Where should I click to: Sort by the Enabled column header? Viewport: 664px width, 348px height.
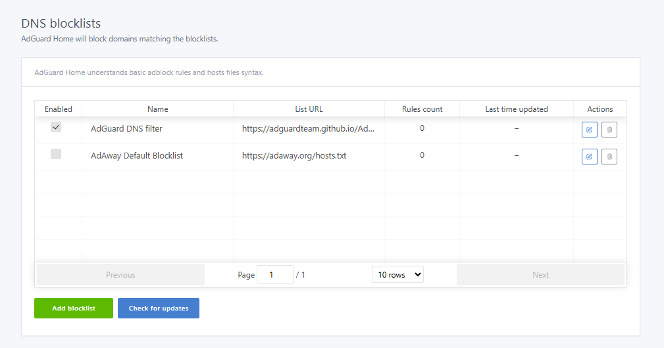(x=58, y=109)
